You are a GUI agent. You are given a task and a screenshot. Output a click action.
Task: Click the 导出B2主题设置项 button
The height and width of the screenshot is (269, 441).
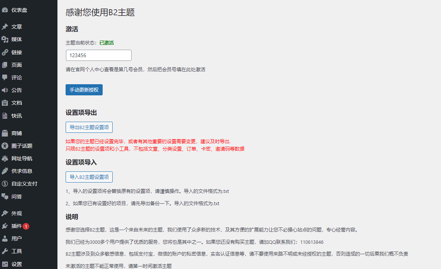click(x=89, y=127)
